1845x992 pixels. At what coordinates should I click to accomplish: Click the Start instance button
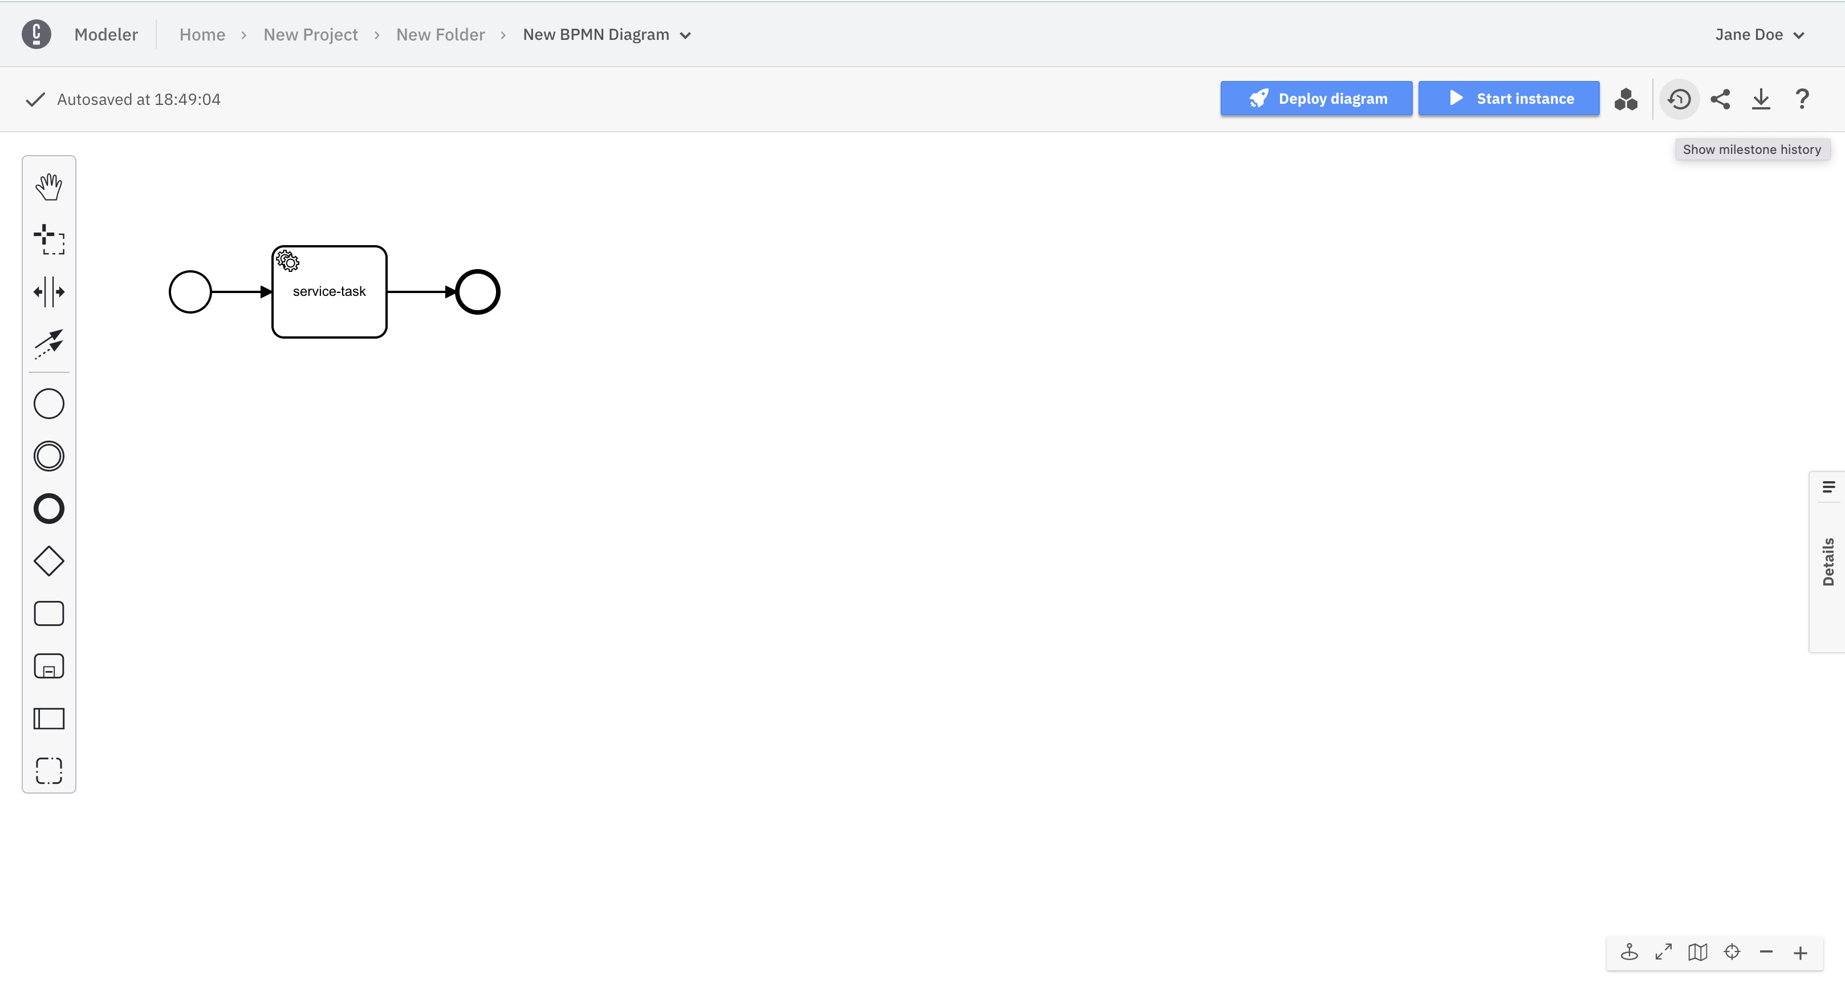pyautogui.click(x=1509, y=98)
